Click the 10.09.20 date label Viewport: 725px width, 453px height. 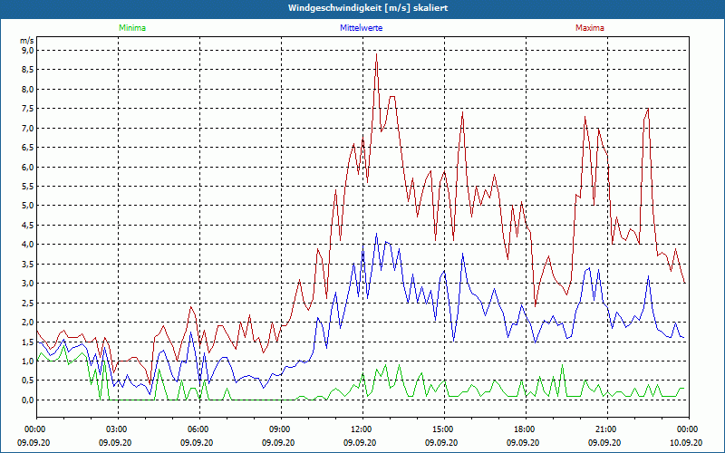tap(686, 442)
